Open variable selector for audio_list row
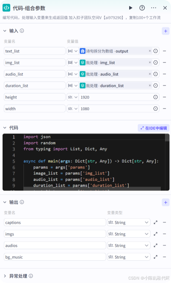This screenshot has width=171, height=283. pyautogui.click(x=156, y=74)
